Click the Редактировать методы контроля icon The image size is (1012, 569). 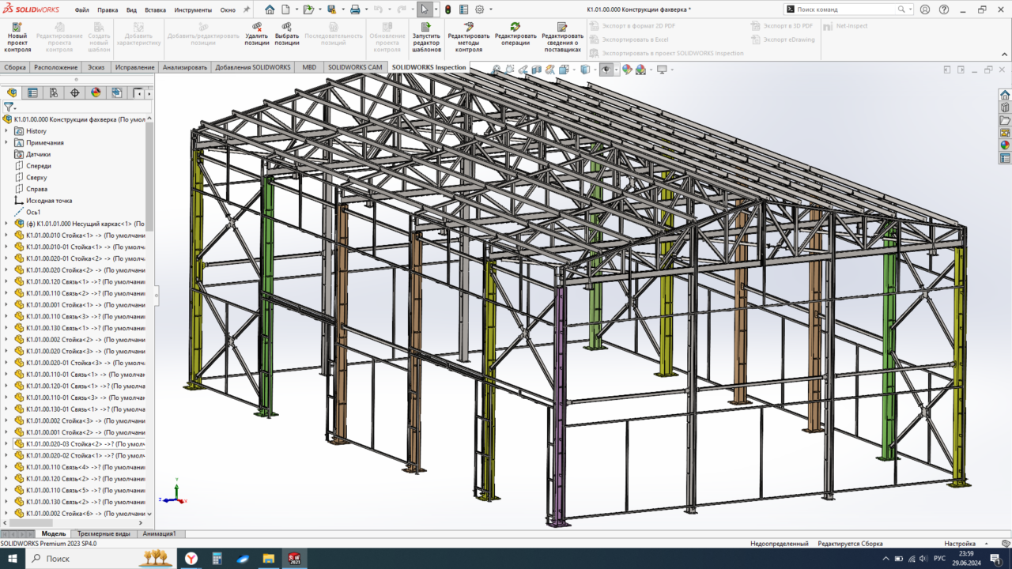[x=468, y=27]
